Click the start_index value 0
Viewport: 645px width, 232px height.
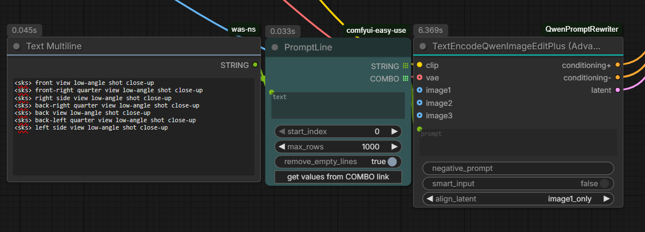[377, 132]
